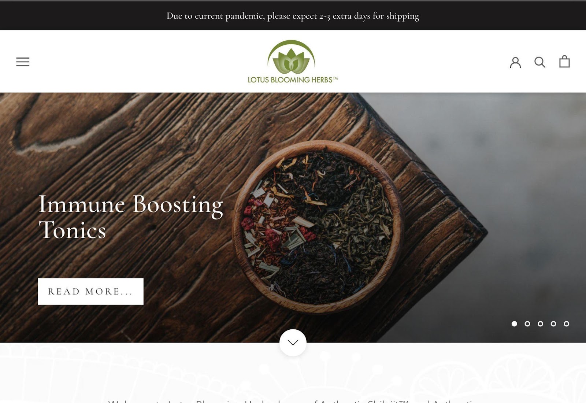Click the pandemic shipping delay announcement text
The height and width of the screenshot is (403, 586).
293,16
